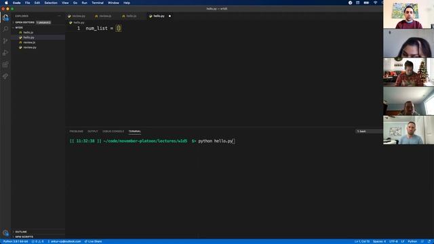Open the Live Share activity bar icon

click(x=5, y=77)
